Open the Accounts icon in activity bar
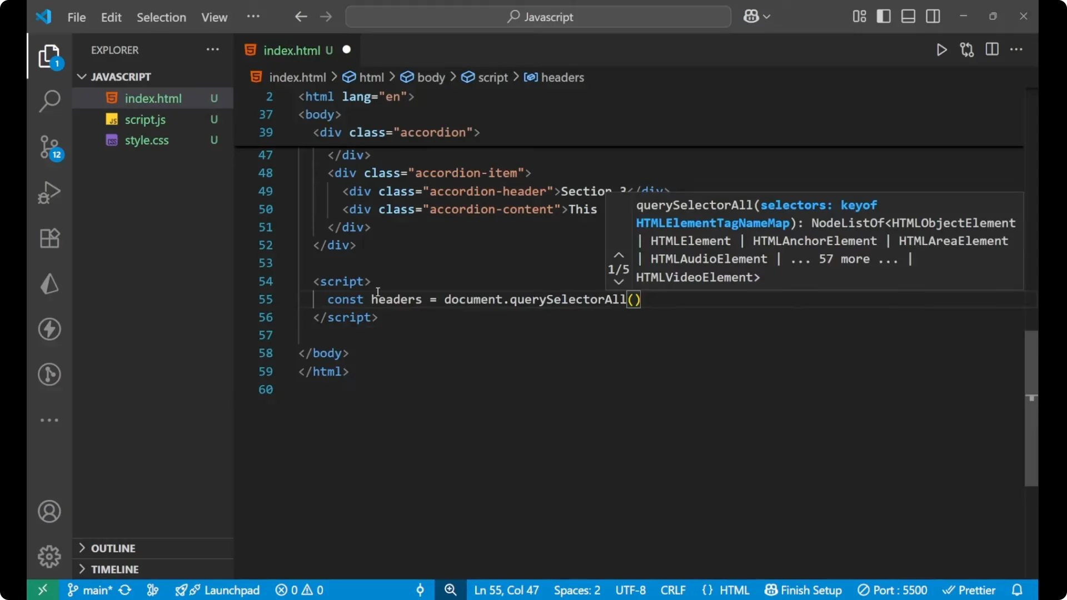Image resolution: width=1067 pixels, height=600 pixels. [x=49, y=511]
